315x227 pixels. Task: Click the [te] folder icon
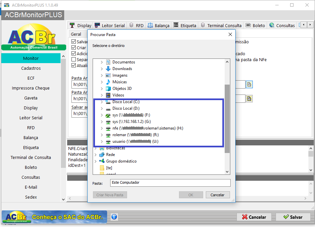pyautogui.click(x=102, y=168)
